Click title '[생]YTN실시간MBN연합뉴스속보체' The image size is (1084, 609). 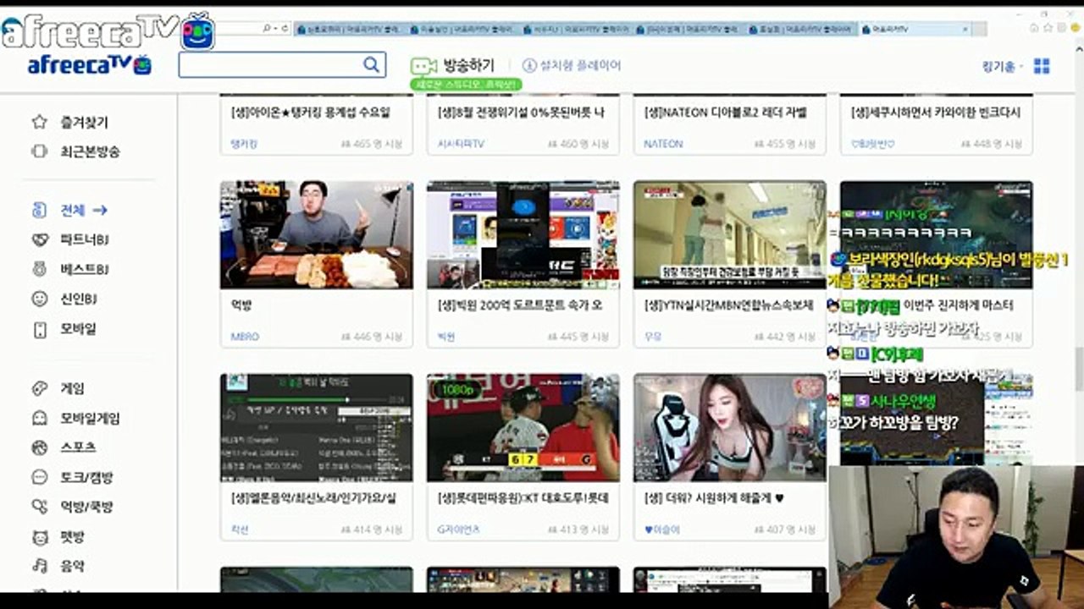[x=728, y=304]
